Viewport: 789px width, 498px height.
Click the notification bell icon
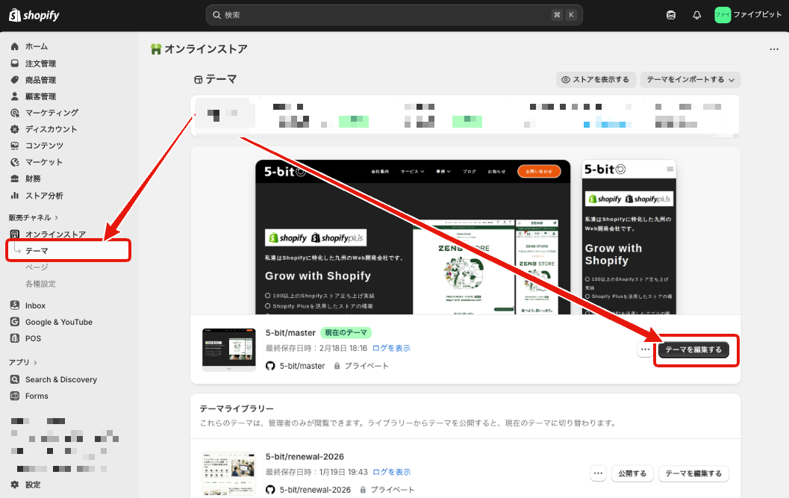(x=696, y=14)
